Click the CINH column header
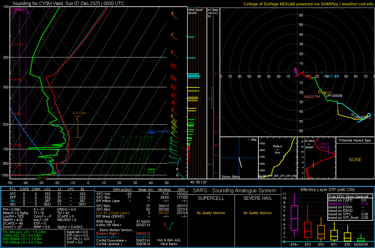This screenshot has width=375, height=248. click(36, 189)
